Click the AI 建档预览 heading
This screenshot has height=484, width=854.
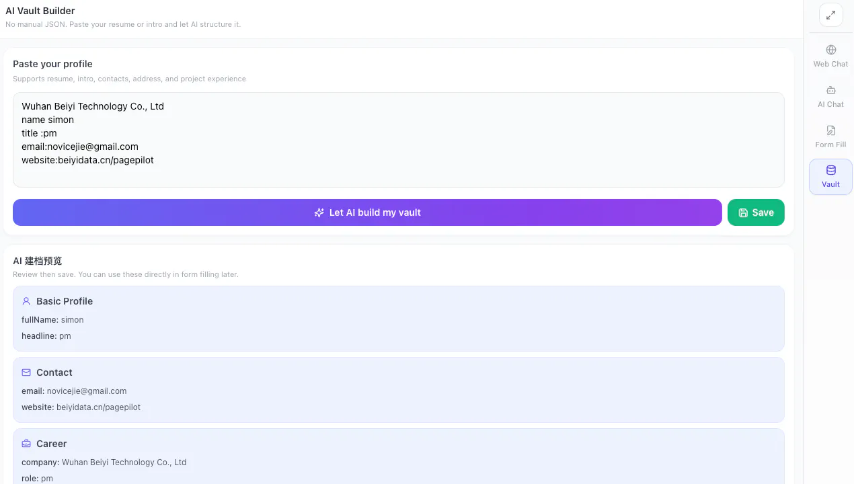tap(38, 261)
